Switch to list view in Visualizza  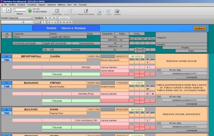pos(50,18)
